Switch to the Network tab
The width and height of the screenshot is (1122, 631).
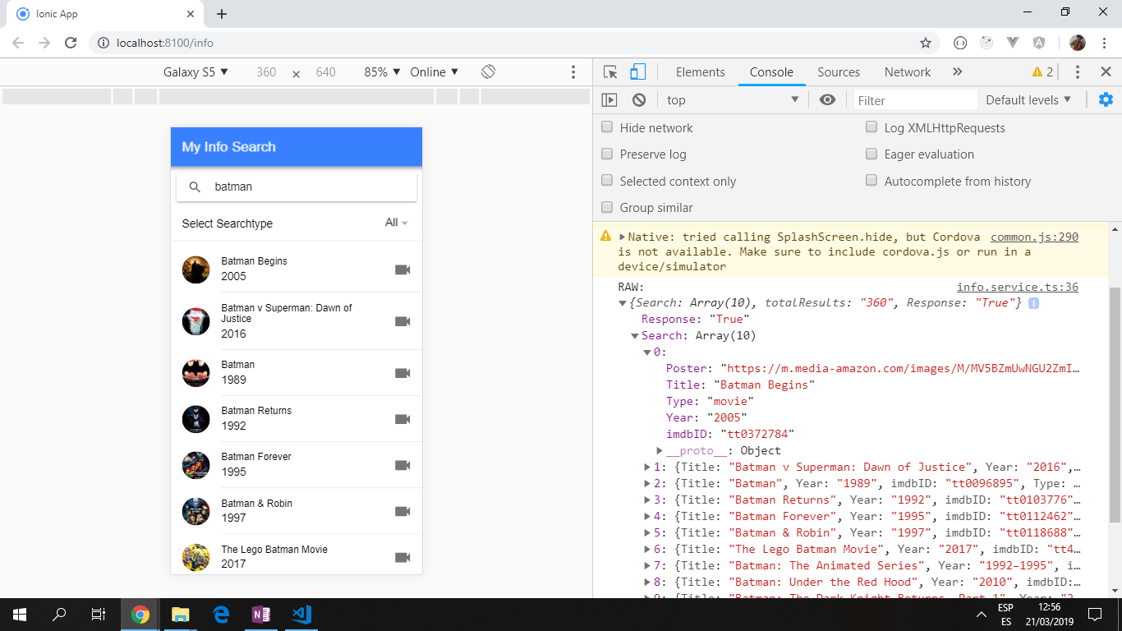click(x=908, y=72)
